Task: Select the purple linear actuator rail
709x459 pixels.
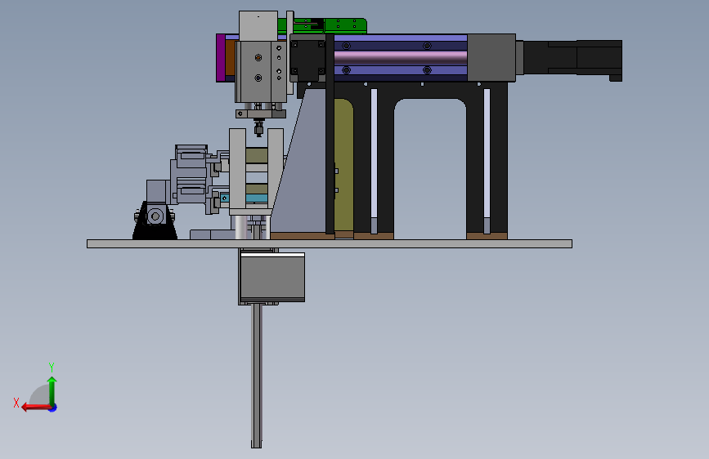Action: [400, 58]
